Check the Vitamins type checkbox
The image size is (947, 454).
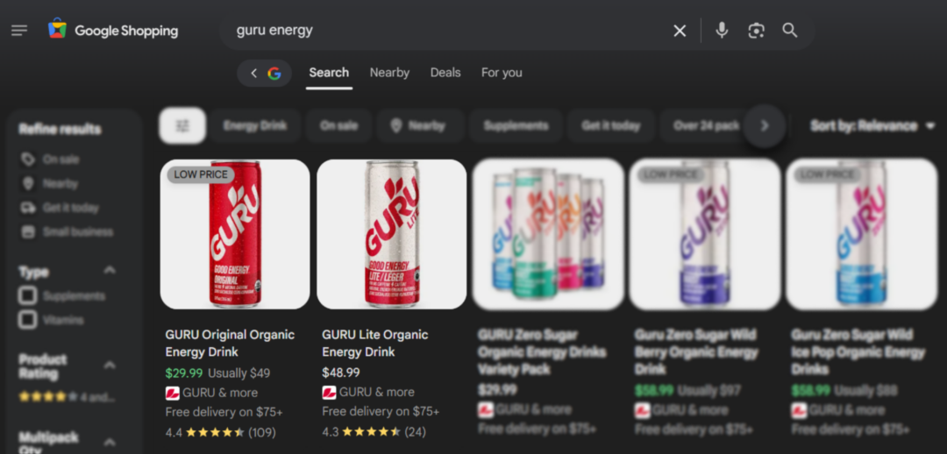pyautogui.click(x=27, y=319)
